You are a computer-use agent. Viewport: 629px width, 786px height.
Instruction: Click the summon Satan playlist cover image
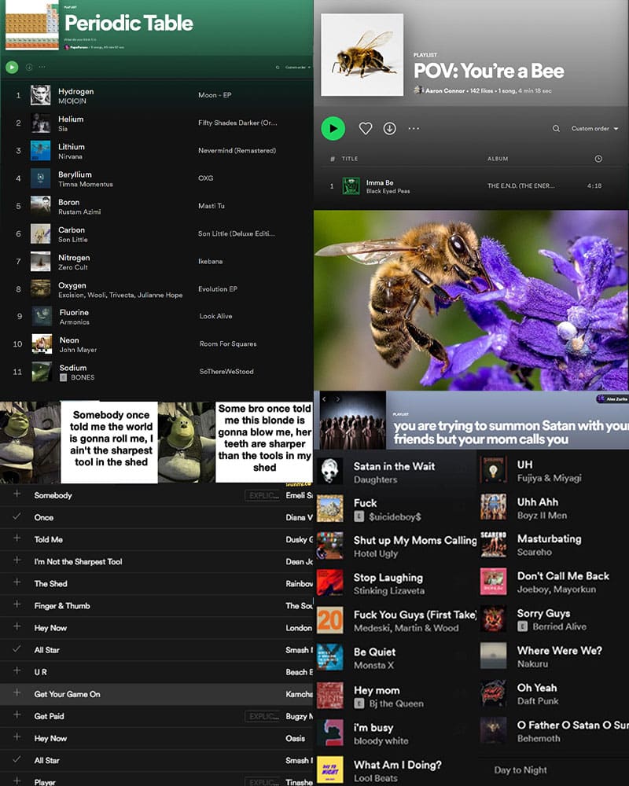tap(353, 421)
